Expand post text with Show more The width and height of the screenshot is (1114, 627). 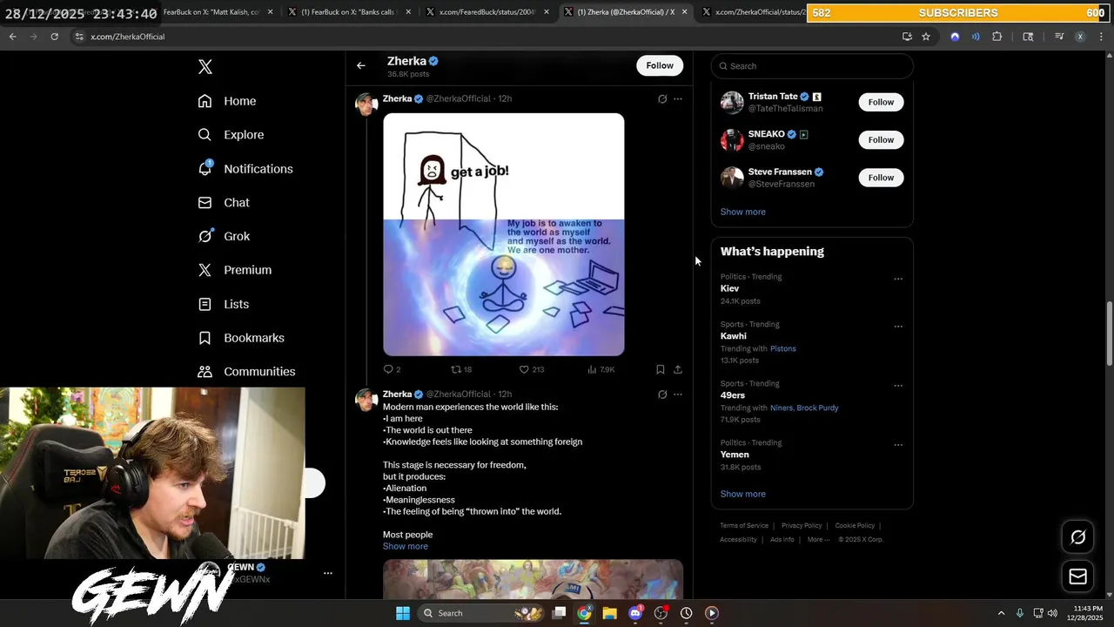point(406,546)
